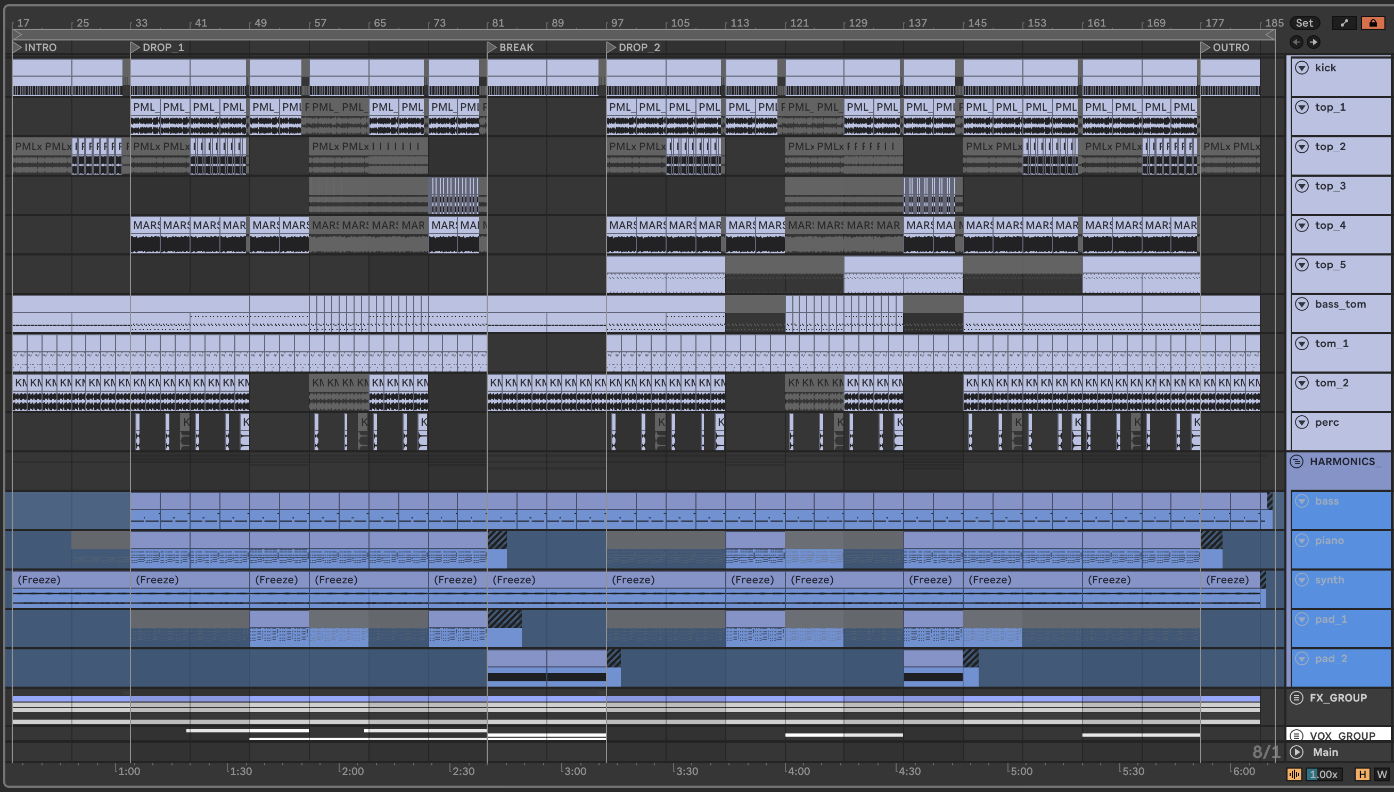The width and height of the screenshot is (1394, 792).
Task: Unfold the top_2 track
Action: [1301, 146]
